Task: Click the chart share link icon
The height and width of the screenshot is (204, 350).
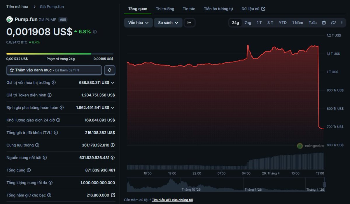Action: [x=333, y=23]
